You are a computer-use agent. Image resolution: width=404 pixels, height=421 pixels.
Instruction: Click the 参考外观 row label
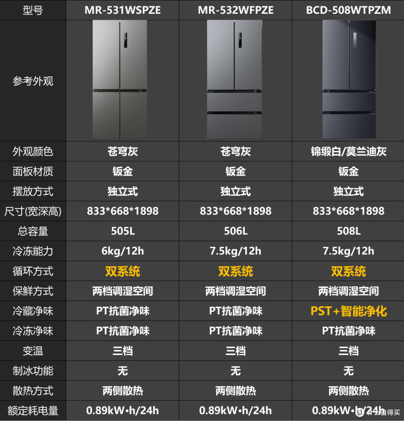[33, 81]
